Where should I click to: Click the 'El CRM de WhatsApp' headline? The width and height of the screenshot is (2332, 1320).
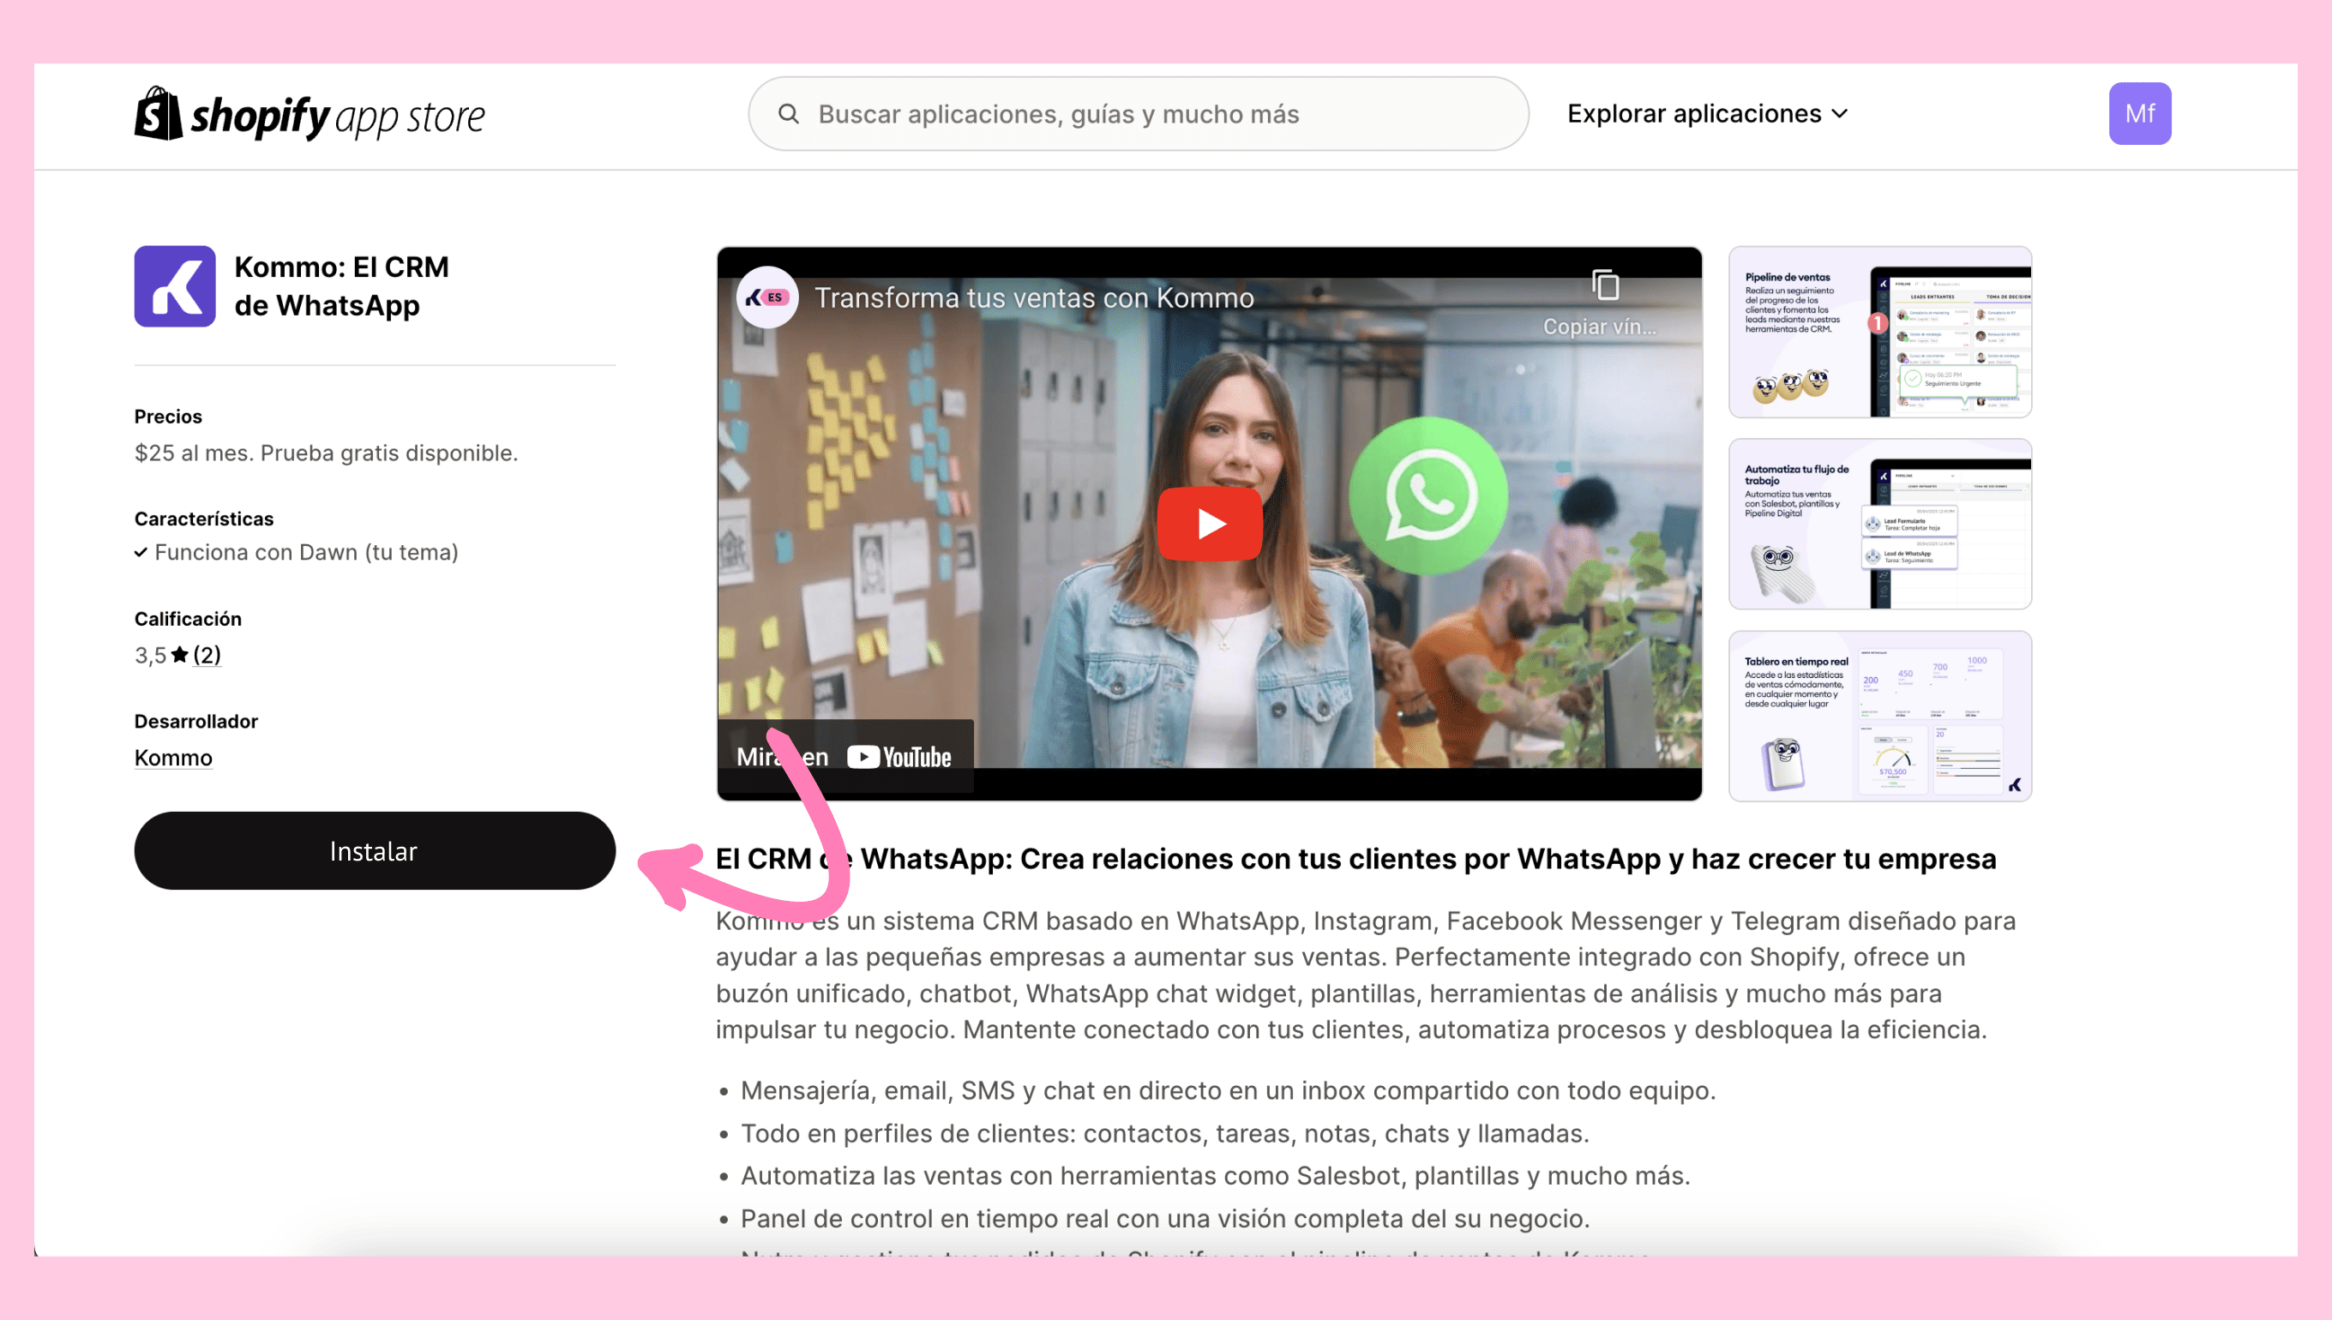(1355, 858)
